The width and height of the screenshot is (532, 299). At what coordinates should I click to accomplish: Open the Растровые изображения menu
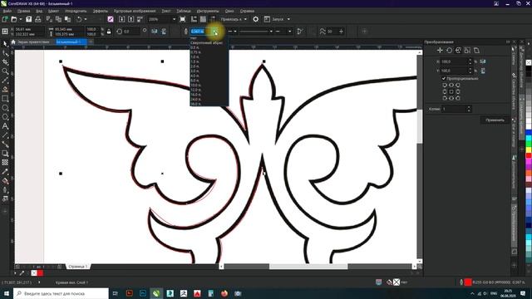pos(135,11)
